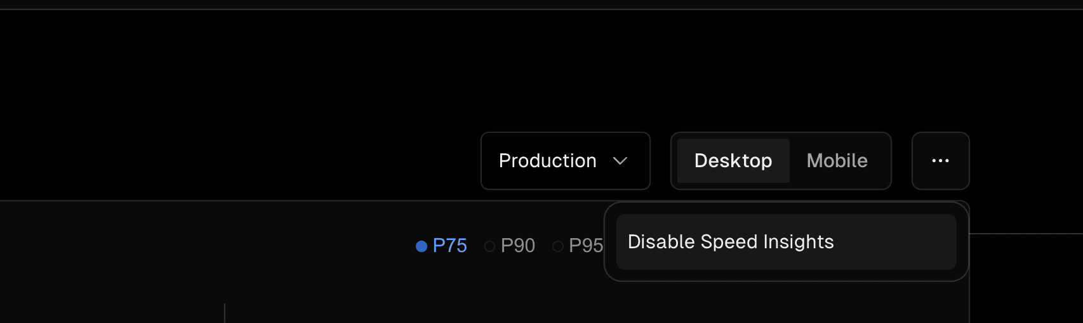Open the three-dots more options button
This screenshot has width=1083, height=323.
(940, 161)
